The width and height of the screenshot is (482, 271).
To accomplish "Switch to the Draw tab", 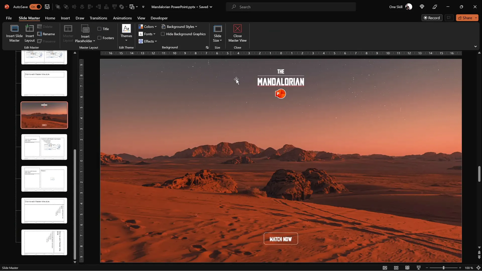I will pos(80,18).
